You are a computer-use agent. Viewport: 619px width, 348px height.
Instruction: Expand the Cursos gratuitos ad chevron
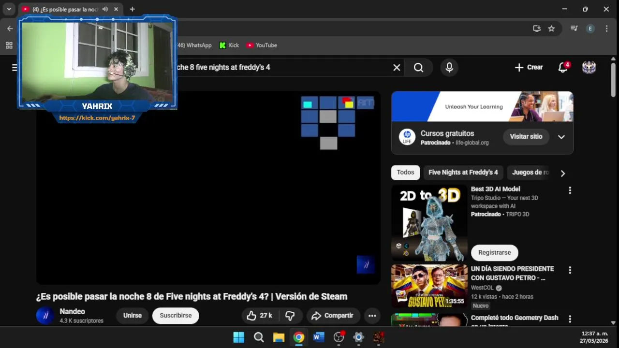pyautogui.click(x=561, y=137)
